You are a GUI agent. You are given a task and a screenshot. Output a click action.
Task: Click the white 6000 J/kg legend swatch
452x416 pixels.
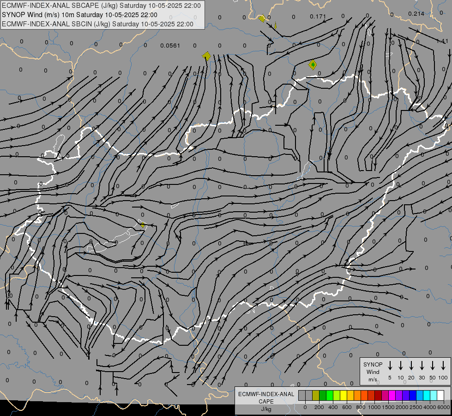[440, 395]
